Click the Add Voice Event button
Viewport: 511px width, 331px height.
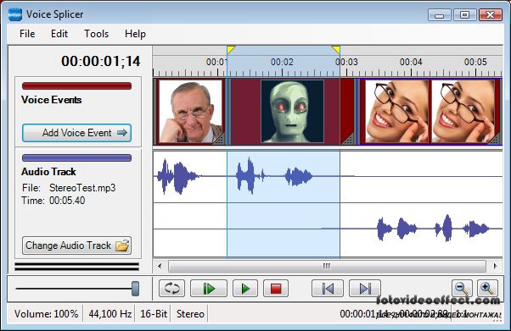(x=77, y=133)
